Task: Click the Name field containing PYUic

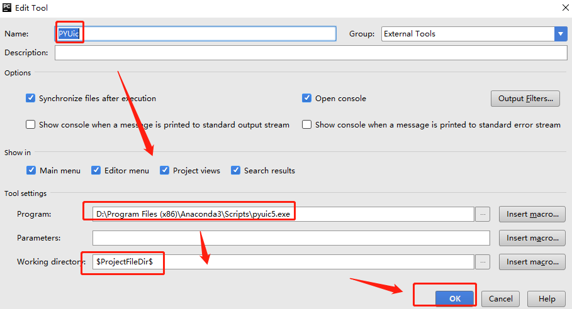Action: pyautogui.click(x=196, y=33)
